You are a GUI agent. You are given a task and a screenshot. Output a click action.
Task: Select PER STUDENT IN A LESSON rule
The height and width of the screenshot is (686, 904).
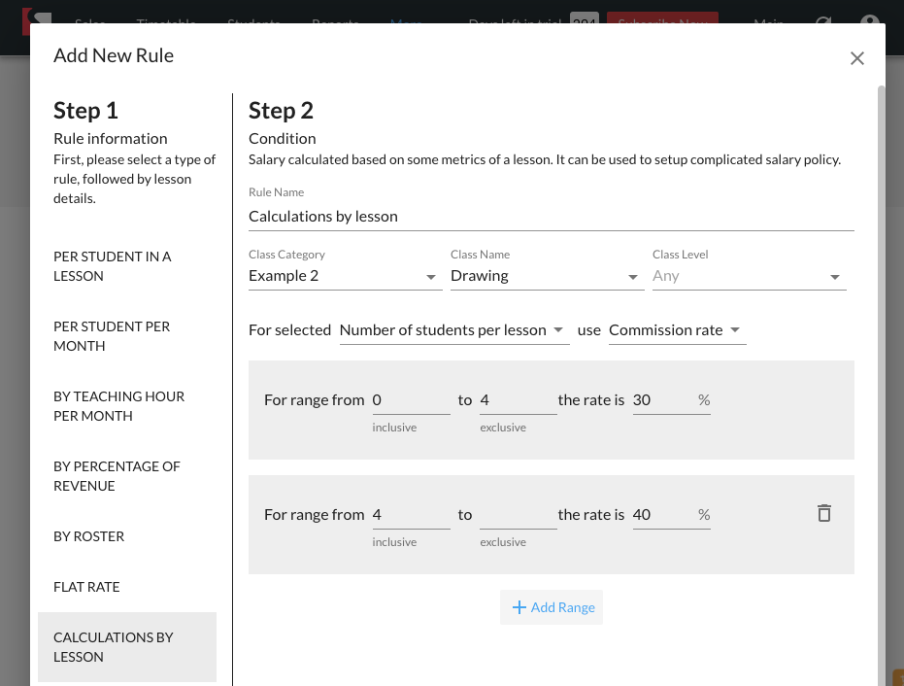127,266
